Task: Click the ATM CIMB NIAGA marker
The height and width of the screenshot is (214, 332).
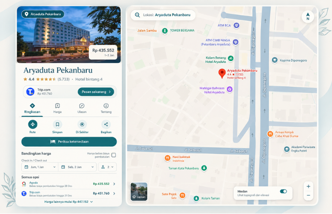Action: click(x=236, y=42)
